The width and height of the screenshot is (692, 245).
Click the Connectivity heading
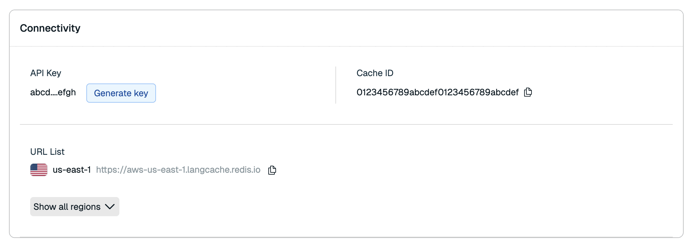click(x=50, y=28)
